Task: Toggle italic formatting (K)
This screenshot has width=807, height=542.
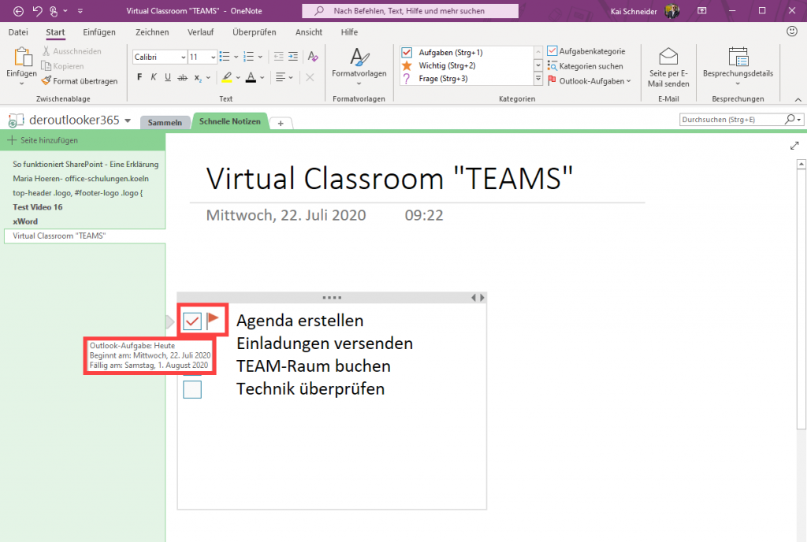Action: [154, 77]
